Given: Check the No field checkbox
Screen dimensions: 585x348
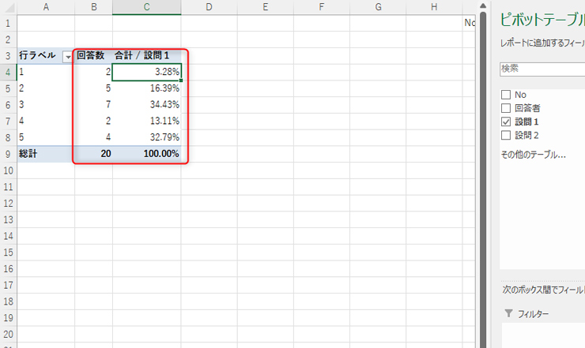Looking at the screenshot, I should click(506, 95).
